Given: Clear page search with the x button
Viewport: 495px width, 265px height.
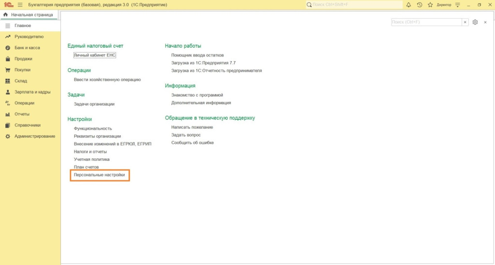Looking at the screenshot, I should click(465, 22).
